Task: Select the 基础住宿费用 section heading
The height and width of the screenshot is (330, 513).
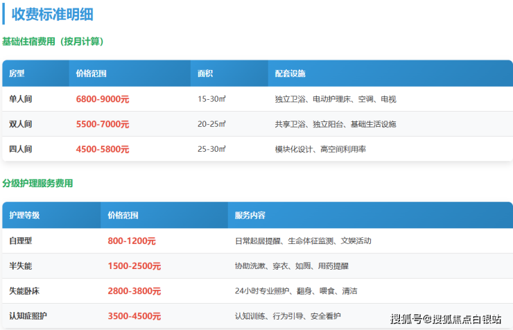Action: pyautogui.click(x=53, y=42)
